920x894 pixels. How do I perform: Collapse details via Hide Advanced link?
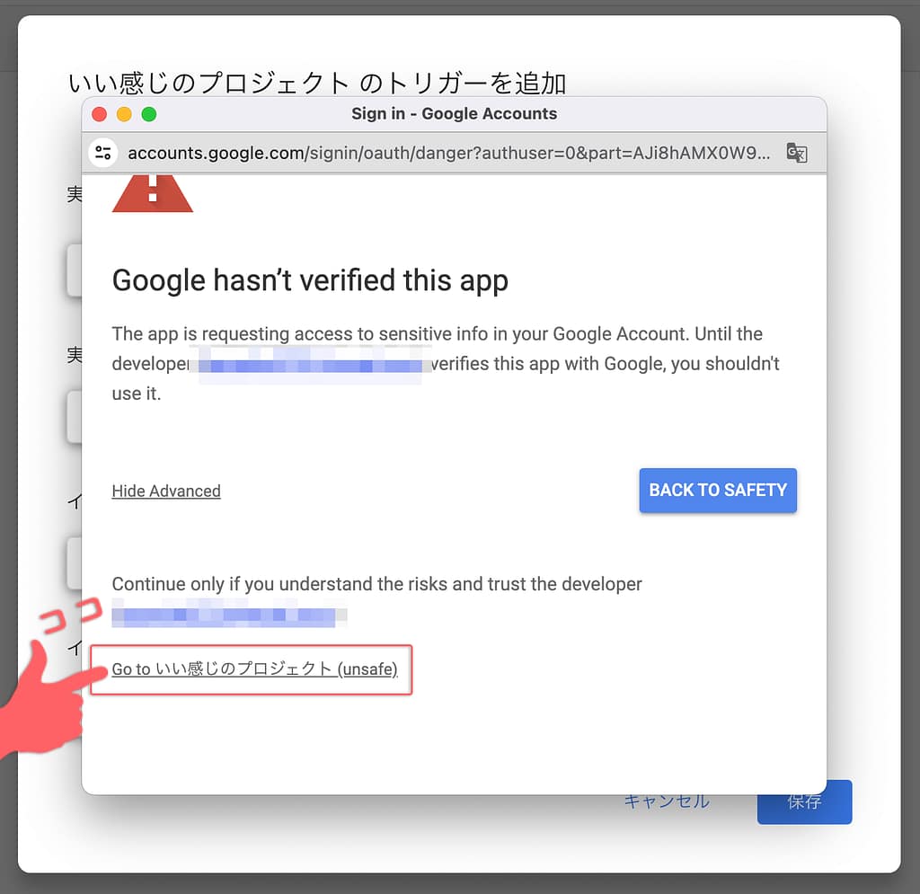[166, 491]
